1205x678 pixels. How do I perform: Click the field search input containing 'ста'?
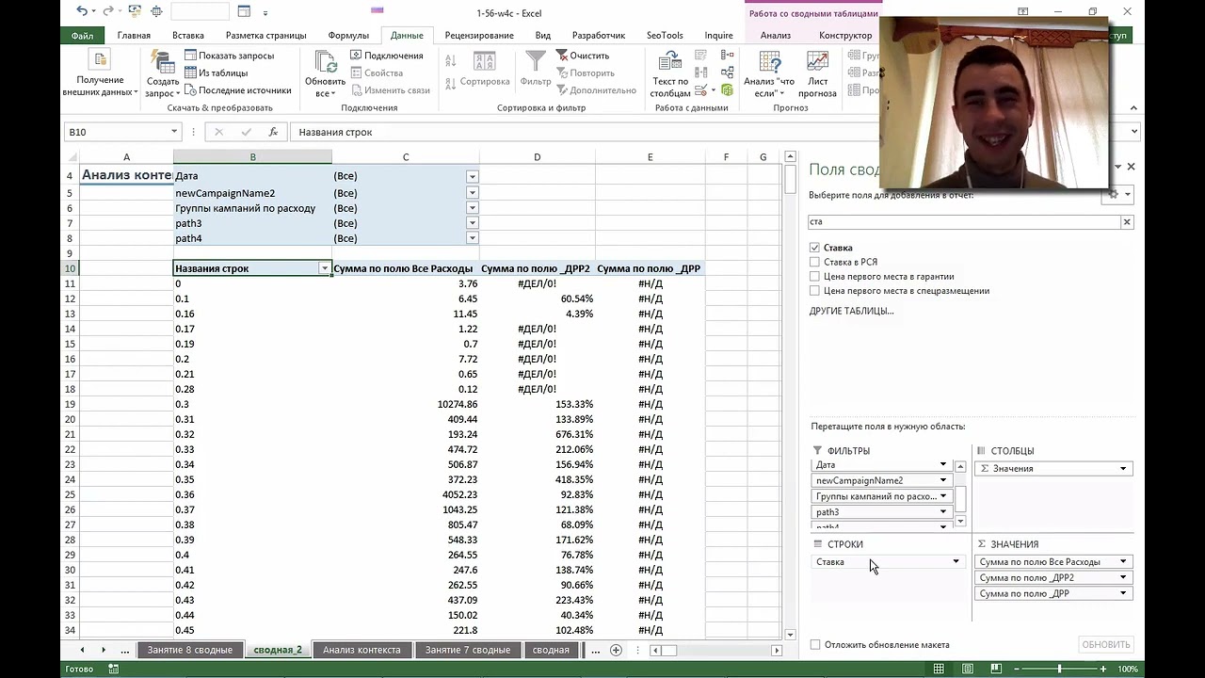click(x=963, y=221)
